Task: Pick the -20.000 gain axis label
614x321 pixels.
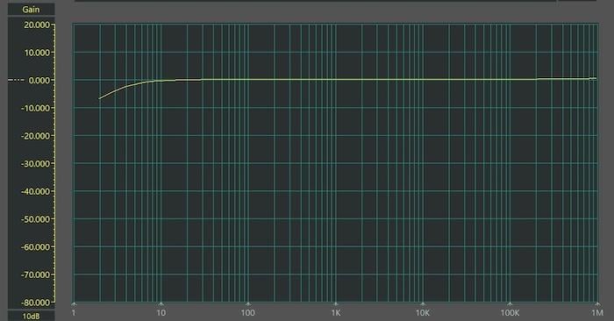Action: click(x=35, y=136)
